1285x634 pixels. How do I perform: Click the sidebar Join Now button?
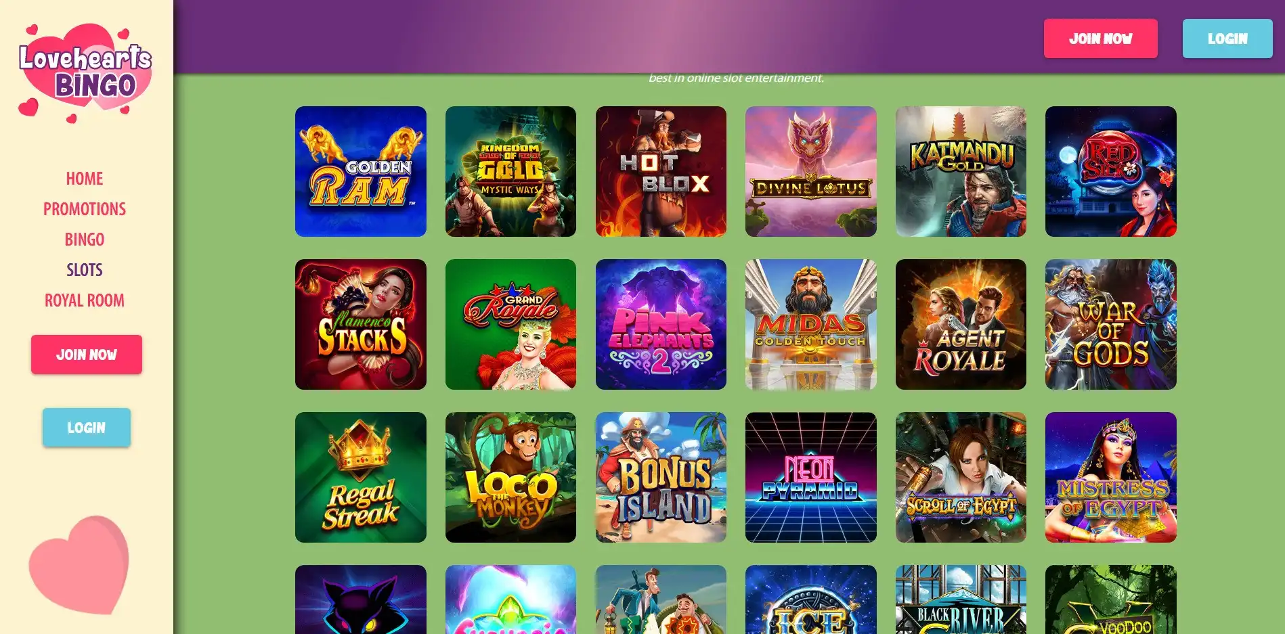(x=87, y=355)
